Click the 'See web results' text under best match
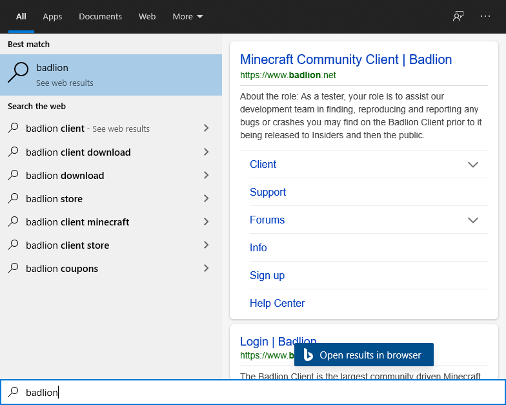The height and width of the screenshot is (405, 506). tap(65, 83)
